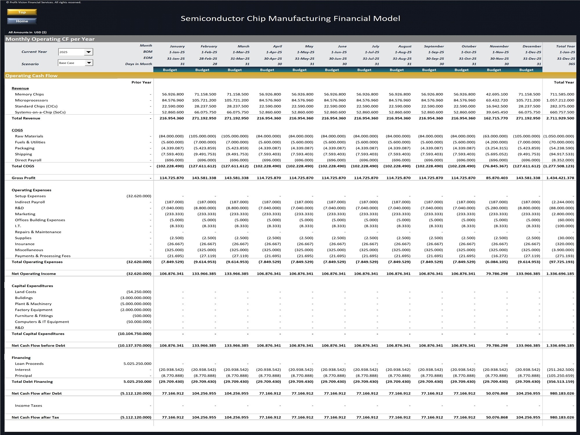Select Computers & IT Equipment label

42,322
